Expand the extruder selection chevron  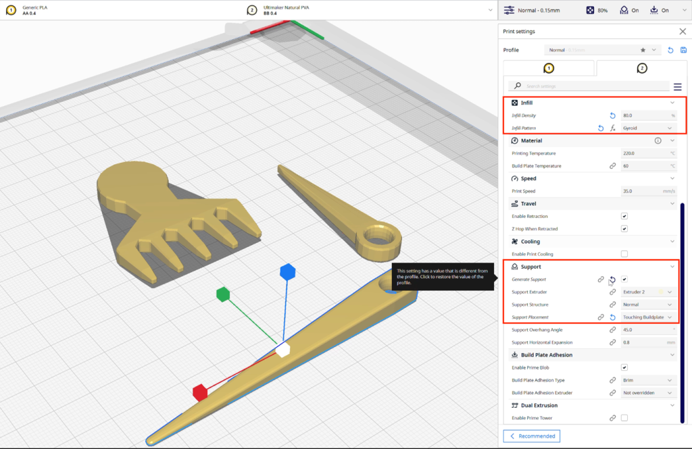coord(490,9)
